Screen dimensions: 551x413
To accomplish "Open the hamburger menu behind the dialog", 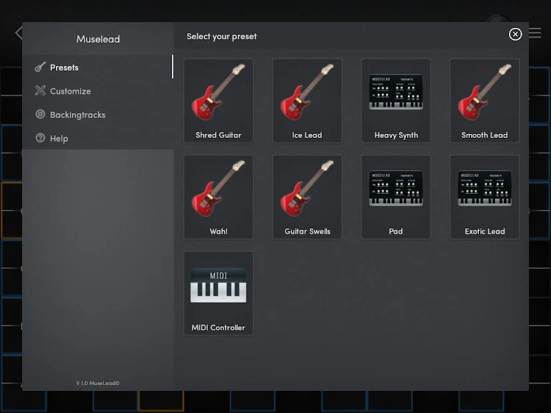I will (536, 33).
